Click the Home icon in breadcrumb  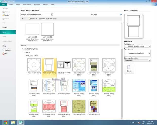30,19
